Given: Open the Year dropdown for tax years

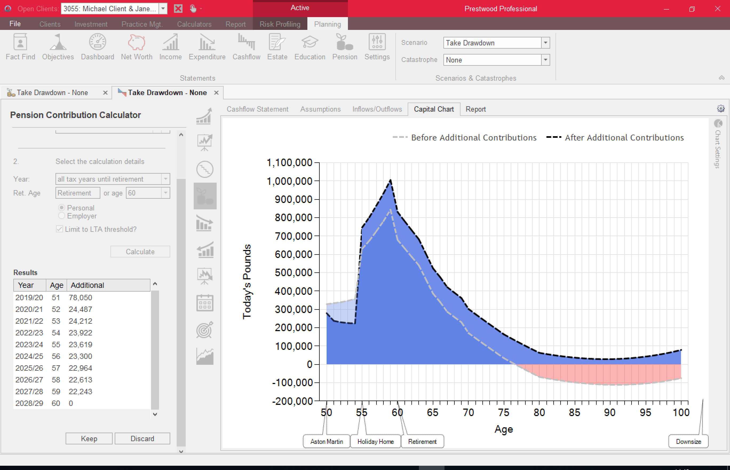Looking at the screenshot, I should [165, 179].
